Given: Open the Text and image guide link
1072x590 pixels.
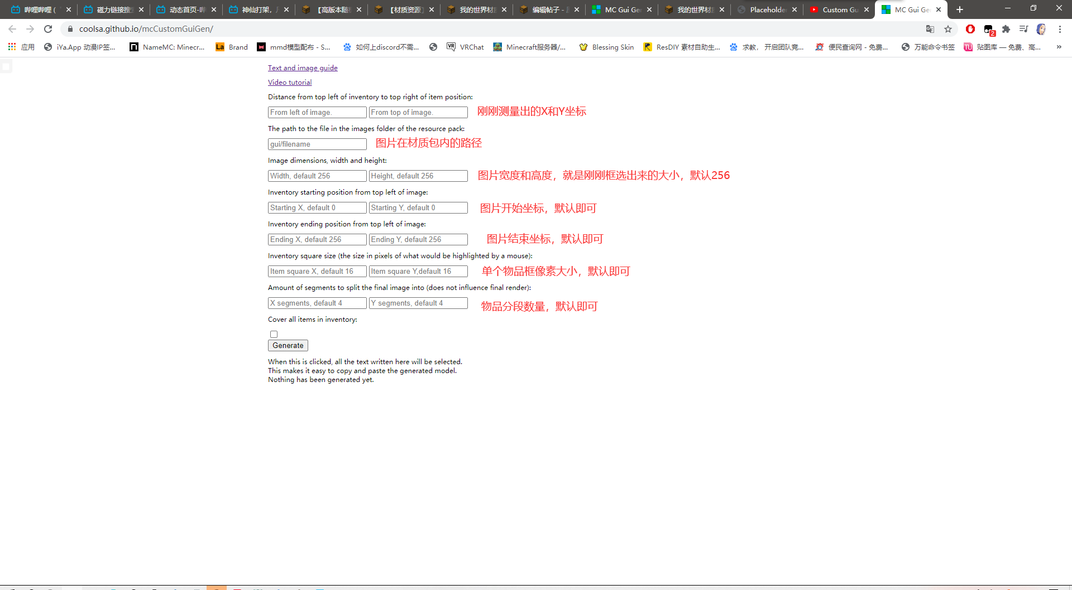Looking at the screenshot, I should [x=303, y=68].
